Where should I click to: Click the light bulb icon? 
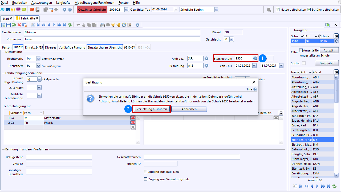113,25
